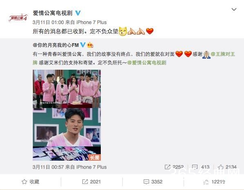Viewport: 244px width, 190px height.
Task: Click the repost icon showing 2252
Action: coord(167,167)
